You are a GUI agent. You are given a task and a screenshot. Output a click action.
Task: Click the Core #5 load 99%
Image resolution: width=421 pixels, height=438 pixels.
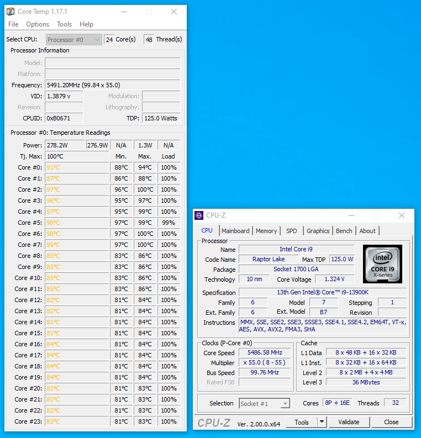pyautogui.click(x=169, y=223)
